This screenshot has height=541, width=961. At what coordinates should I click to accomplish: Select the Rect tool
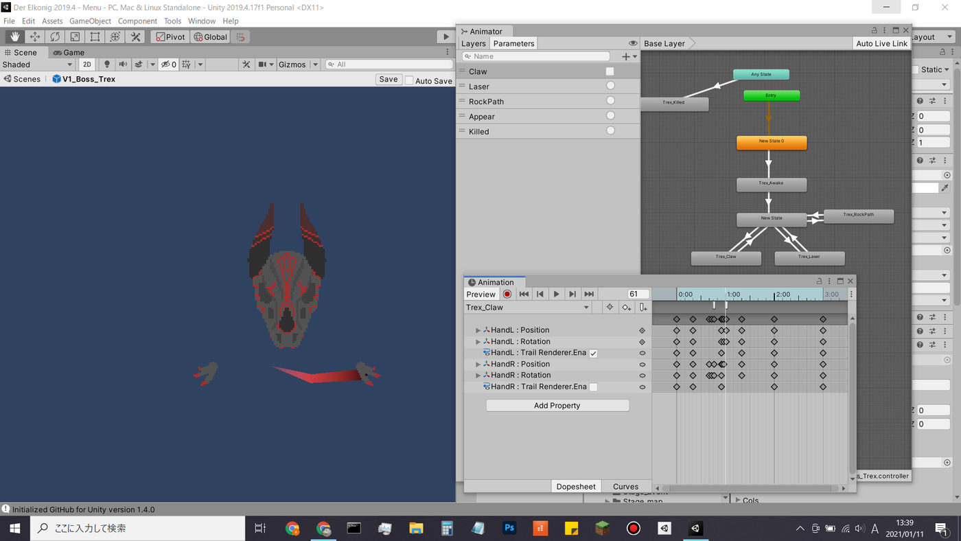(x=95, y=37)
